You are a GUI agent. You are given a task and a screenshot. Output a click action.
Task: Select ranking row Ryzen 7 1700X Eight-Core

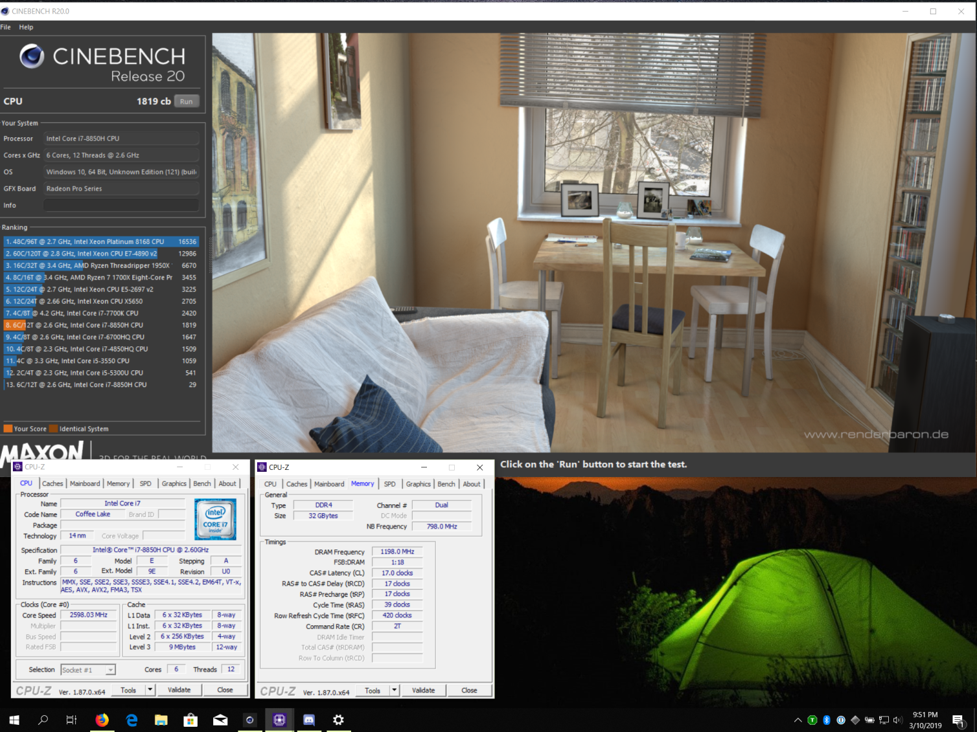tap(101, 277)
